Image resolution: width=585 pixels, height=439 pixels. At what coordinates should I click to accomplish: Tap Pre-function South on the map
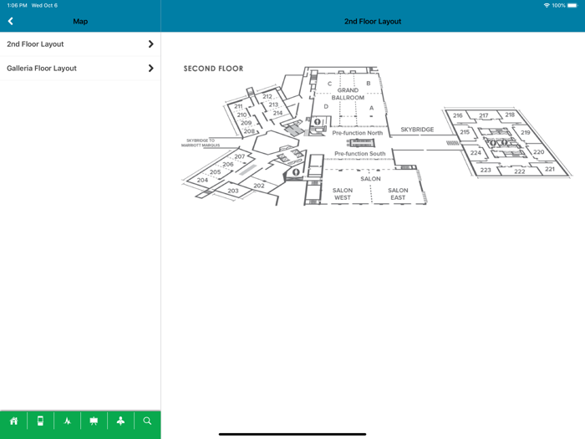tap(359, 154)
